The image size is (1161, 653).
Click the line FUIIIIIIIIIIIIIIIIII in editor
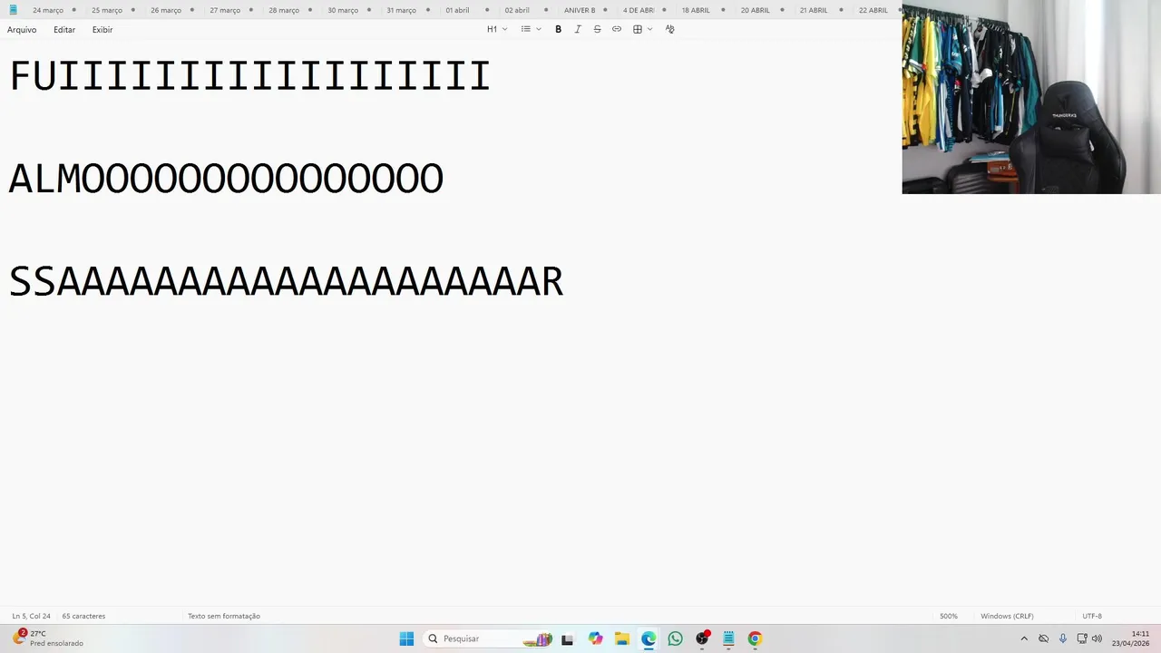click(249, 76)
